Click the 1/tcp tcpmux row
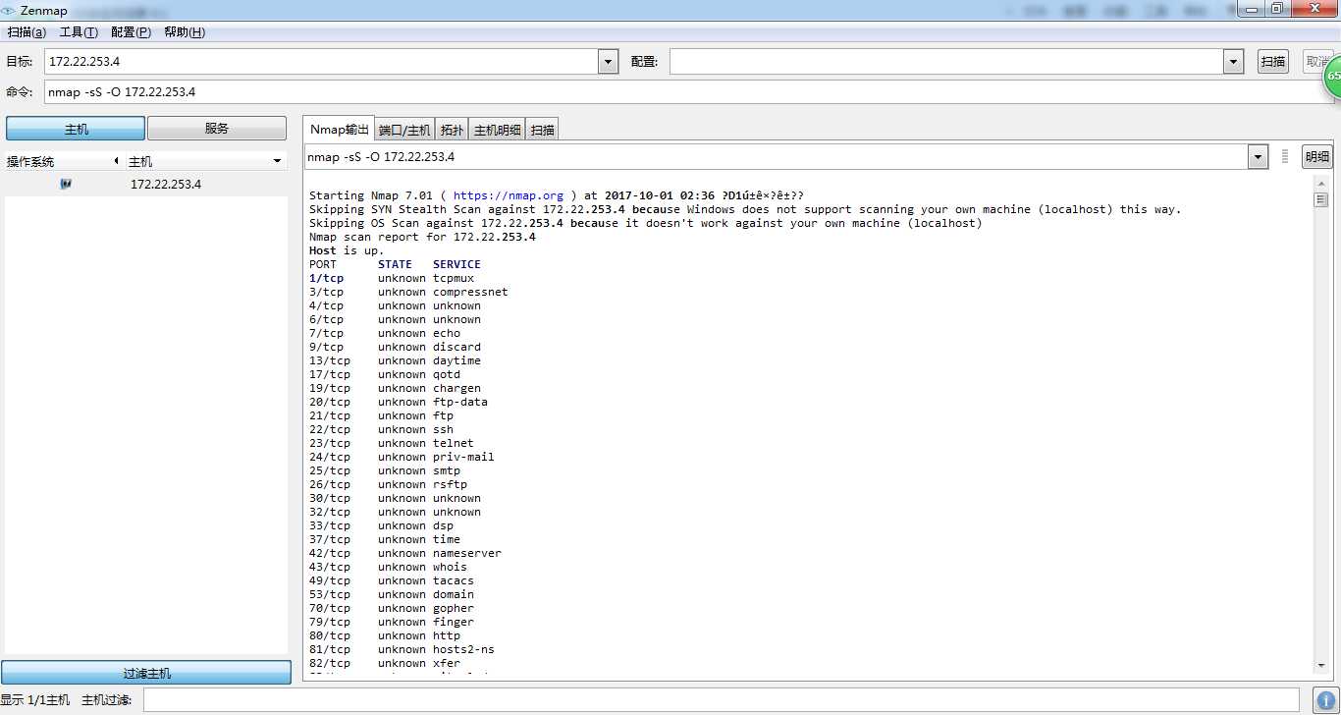1341x715 pixels. pyautogui.click(x=392, y=278)
